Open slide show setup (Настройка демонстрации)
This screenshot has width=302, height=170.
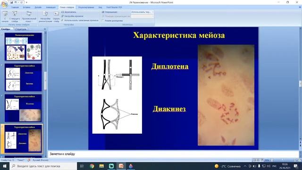[x=45, y=17]
